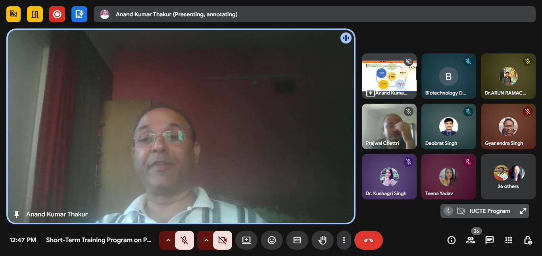The height and width of the screenshot is (256, 542).
Task: Unmute the microphone
Action: pyautogui.click(x=184, y=240)
